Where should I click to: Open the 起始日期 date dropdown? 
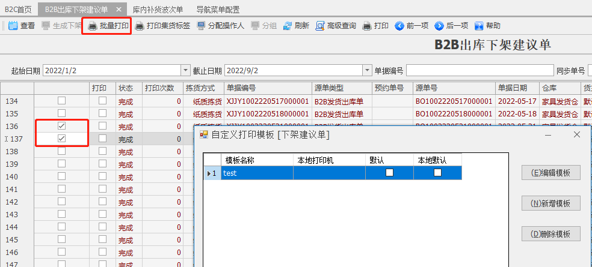[185, 70]
